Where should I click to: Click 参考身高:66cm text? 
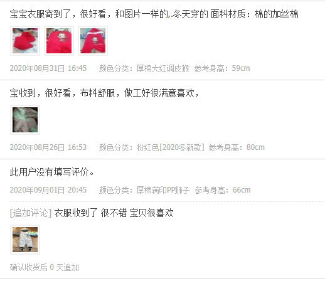pos(223,190)
